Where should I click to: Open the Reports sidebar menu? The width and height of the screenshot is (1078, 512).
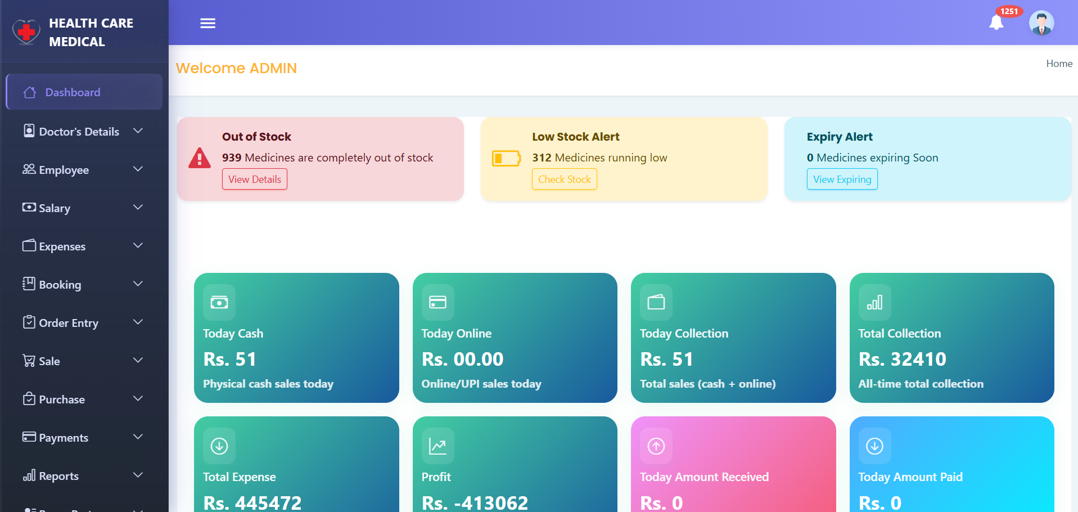pos(58,476)
